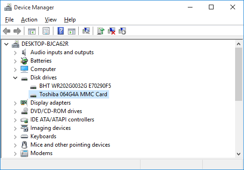Viewport: 244px width, 170px height.
Task: Expand Audio inputs and outputs
Action: pyautogui.click(x=15, y=53)
